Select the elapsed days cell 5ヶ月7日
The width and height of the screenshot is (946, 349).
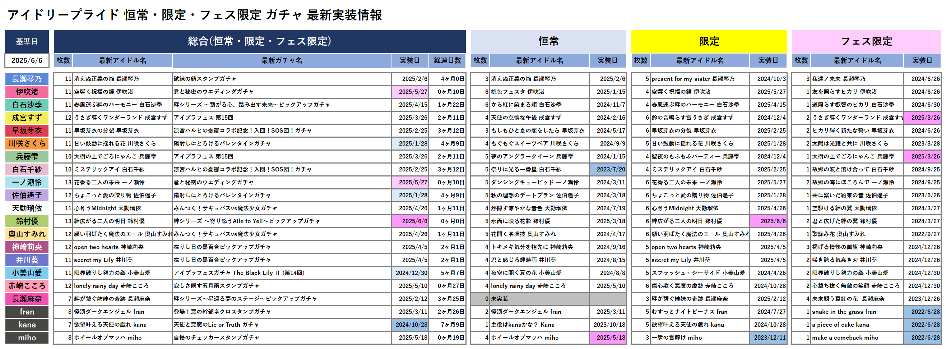(x=447, y=273)
